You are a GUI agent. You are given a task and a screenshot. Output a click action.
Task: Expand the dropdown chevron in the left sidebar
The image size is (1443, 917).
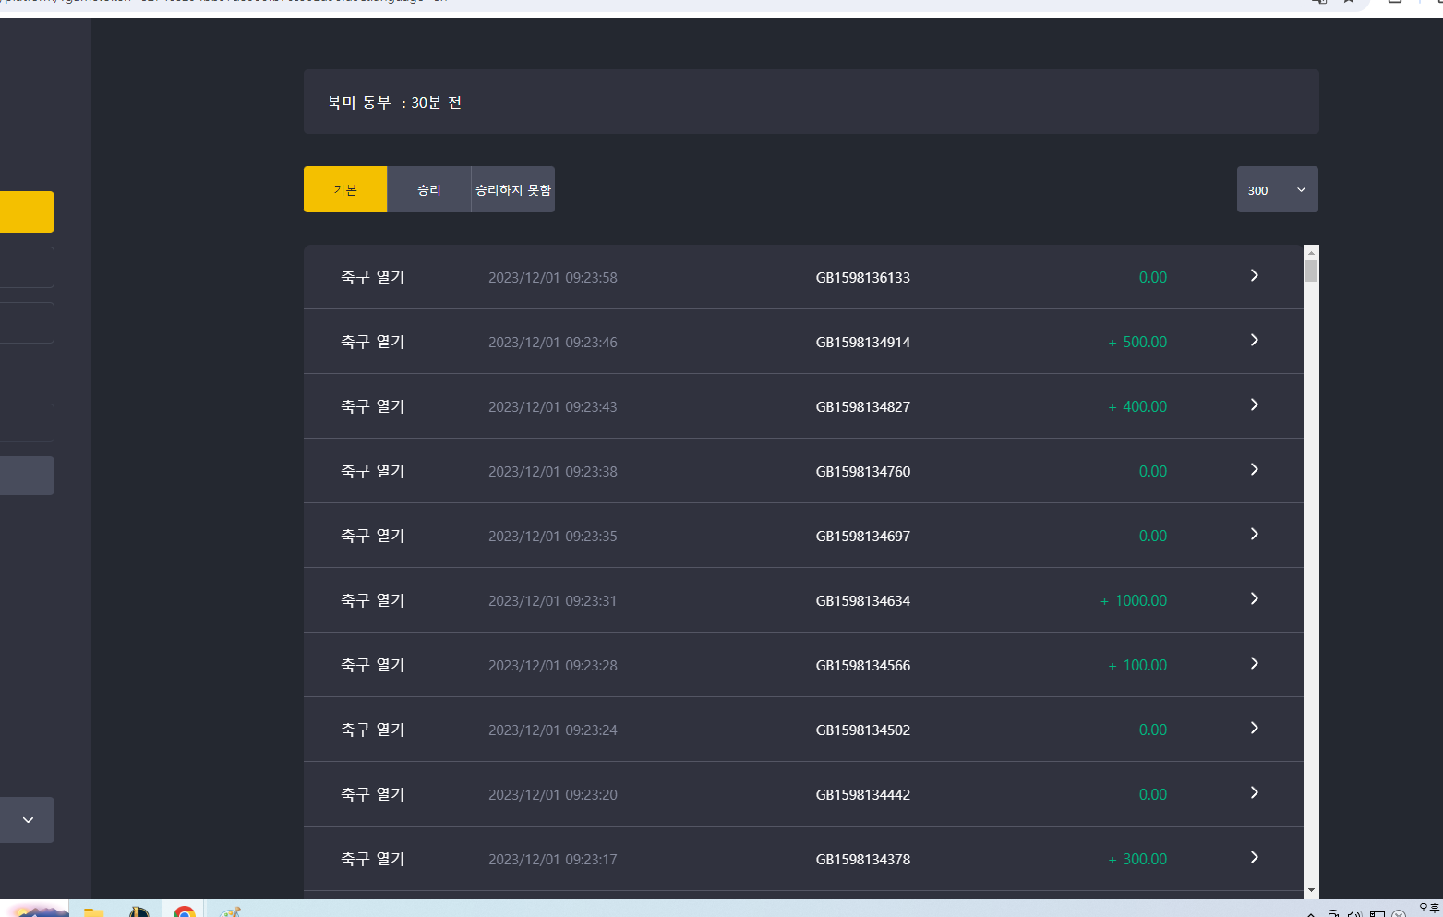(28, 820)
